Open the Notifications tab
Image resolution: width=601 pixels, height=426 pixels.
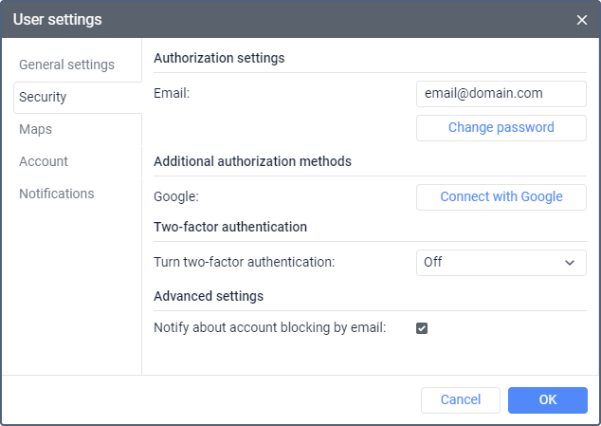coord(57,194)
